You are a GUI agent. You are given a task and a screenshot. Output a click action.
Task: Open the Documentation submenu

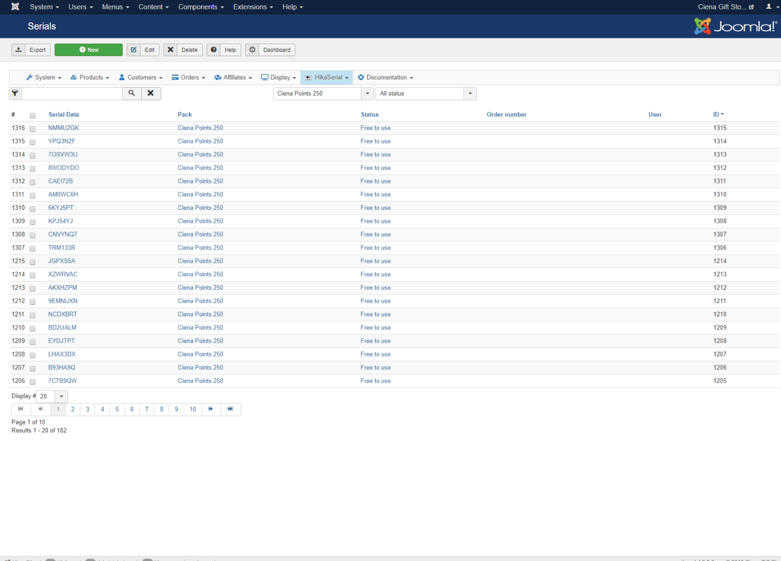[x=386, y=77]
